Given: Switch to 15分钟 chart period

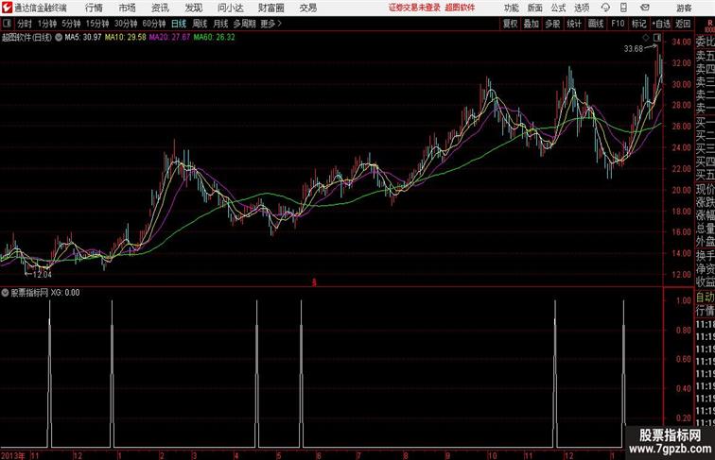Looking at the screenshot, I should coord(97,24).
